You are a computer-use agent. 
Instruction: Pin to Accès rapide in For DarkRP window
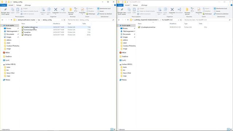click(122, 11)
